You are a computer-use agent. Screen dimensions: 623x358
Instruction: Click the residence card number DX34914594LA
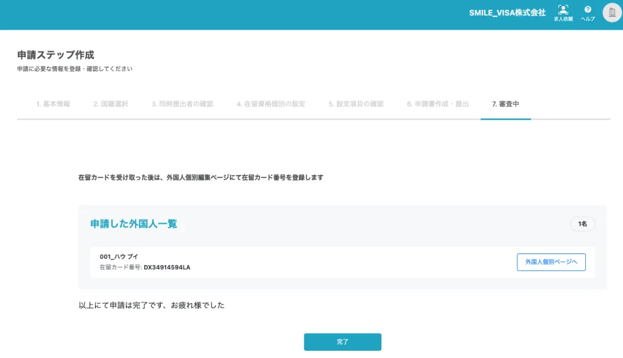point(167,267)
